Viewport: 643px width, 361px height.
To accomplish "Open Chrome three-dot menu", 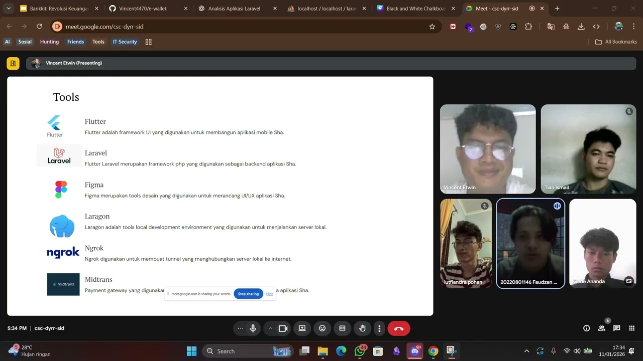I will [634, 27].
